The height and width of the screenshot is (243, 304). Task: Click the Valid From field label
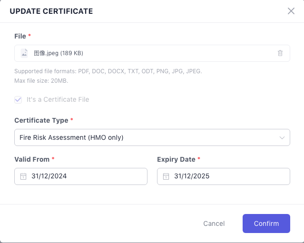(x=32, y=159)
